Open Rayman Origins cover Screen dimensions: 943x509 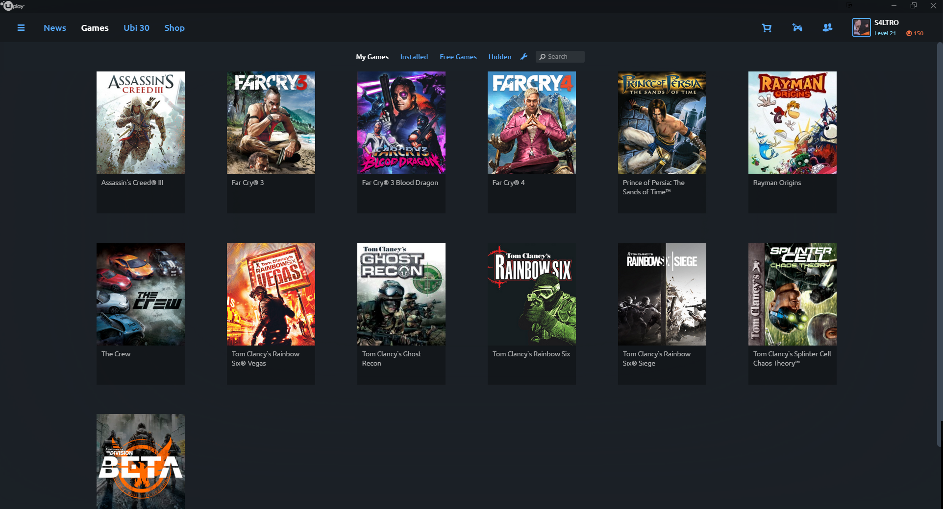coord(793,123)
